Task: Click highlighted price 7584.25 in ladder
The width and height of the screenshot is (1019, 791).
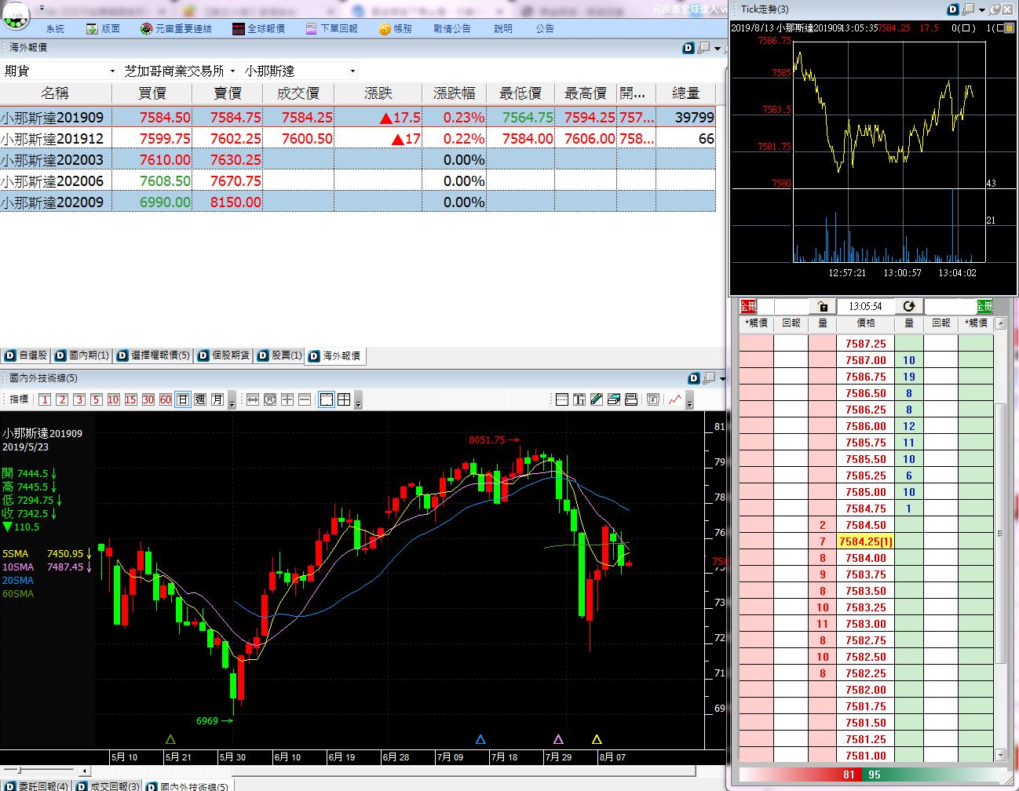Action: pos(866,541)
